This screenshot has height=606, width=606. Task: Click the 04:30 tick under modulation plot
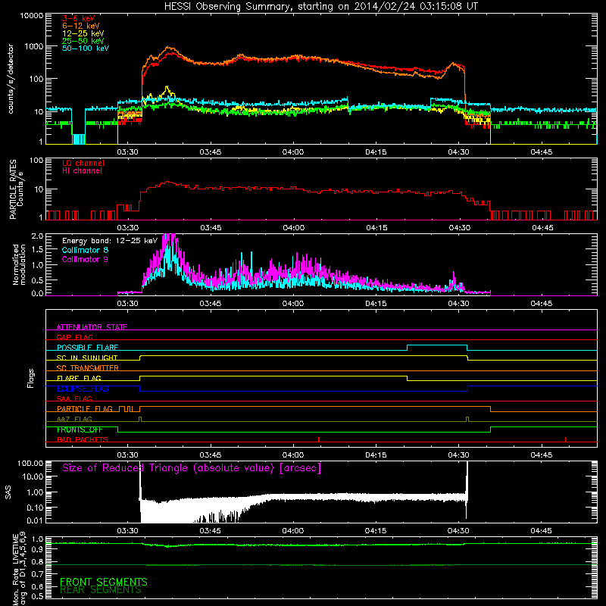click(x=459, y=304)
